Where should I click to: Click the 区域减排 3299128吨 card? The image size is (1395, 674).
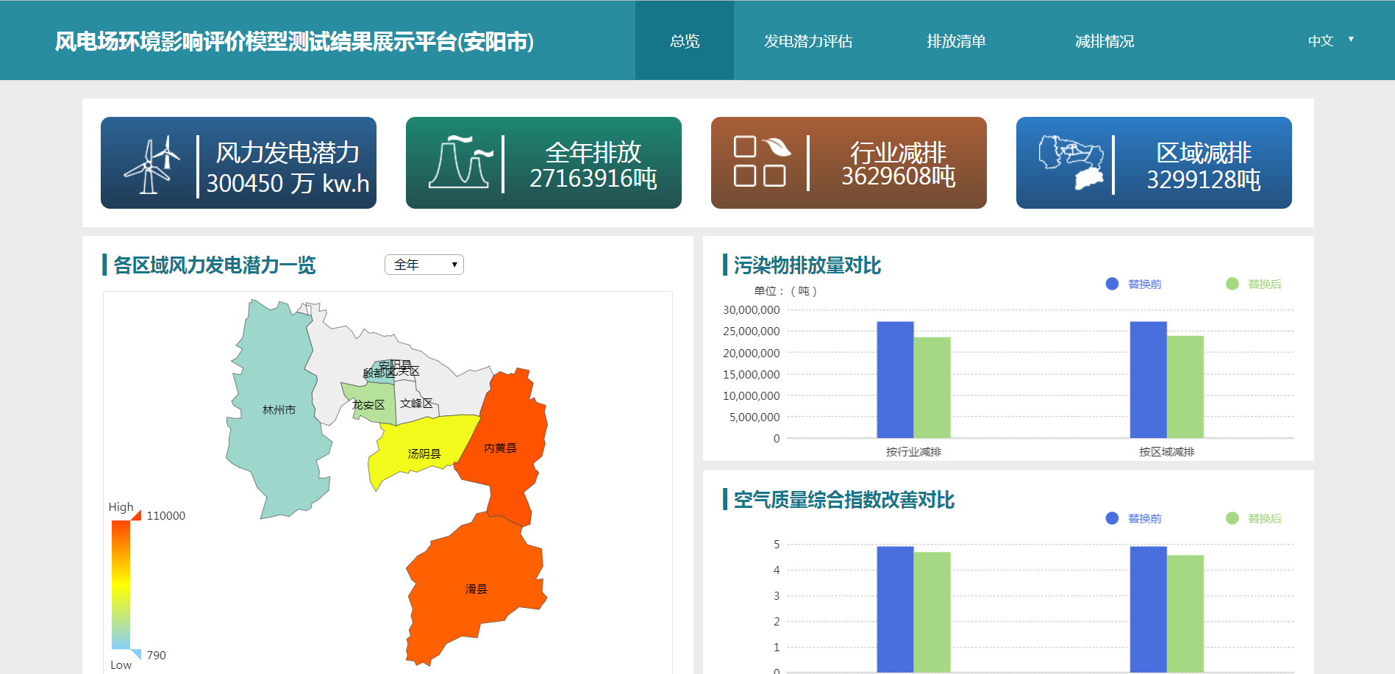pos(1154,162)
